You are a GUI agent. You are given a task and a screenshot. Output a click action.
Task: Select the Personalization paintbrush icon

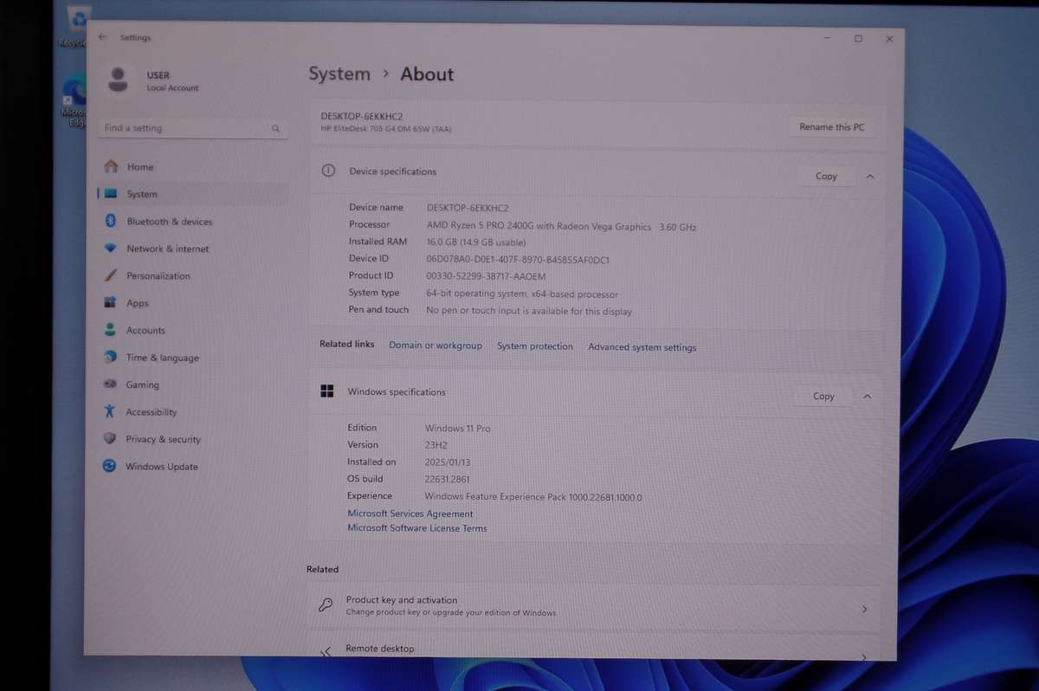(x=110, y=275)
